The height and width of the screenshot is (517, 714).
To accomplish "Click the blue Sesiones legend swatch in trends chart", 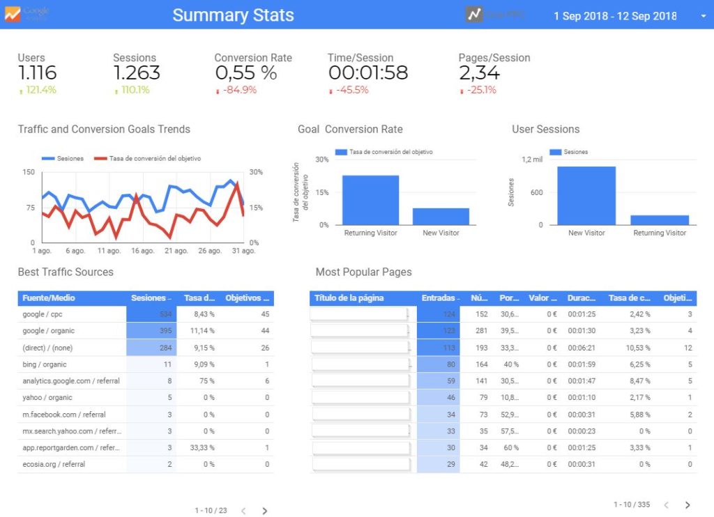I will pos(48,158).
